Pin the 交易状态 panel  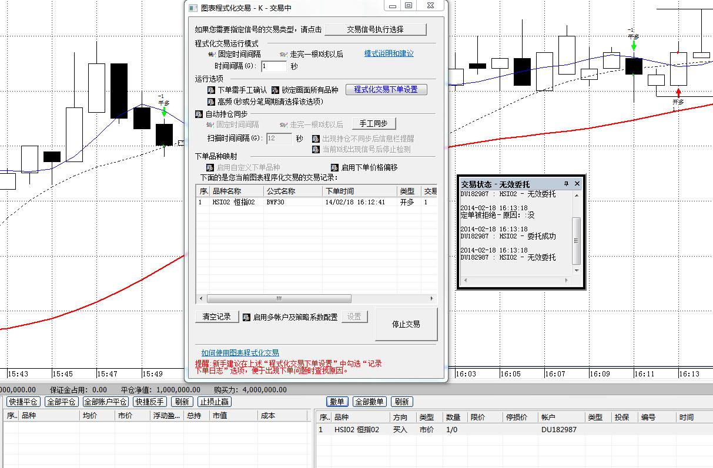pos(566,184)
